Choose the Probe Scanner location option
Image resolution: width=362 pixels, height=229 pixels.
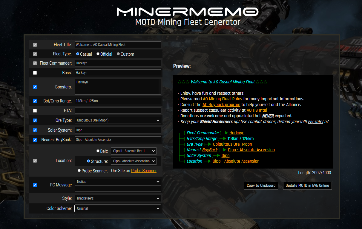(79, 171)
